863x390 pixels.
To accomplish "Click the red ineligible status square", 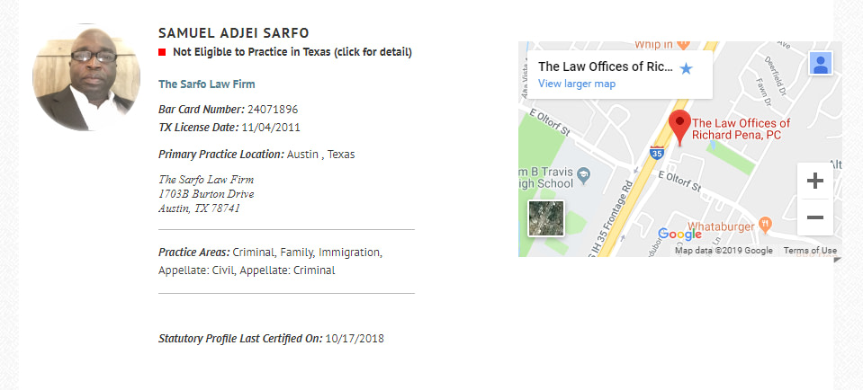I will point(162,52).
